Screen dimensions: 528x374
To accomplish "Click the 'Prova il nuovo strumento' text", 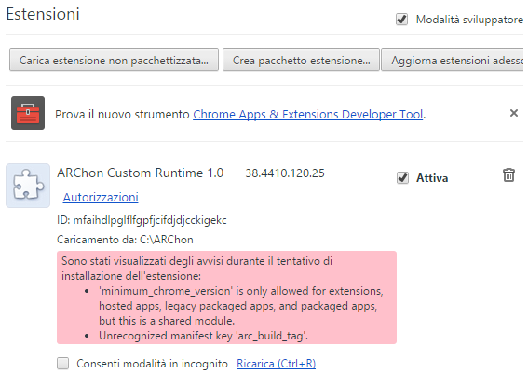I will click(122, 115).
